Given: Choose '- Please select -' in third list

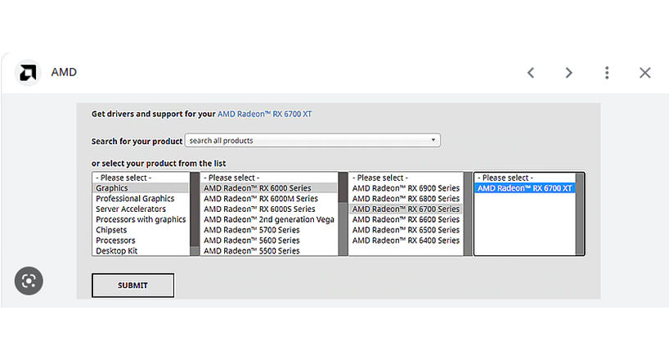Looking at the screenshot, I should tap(406, 178).
